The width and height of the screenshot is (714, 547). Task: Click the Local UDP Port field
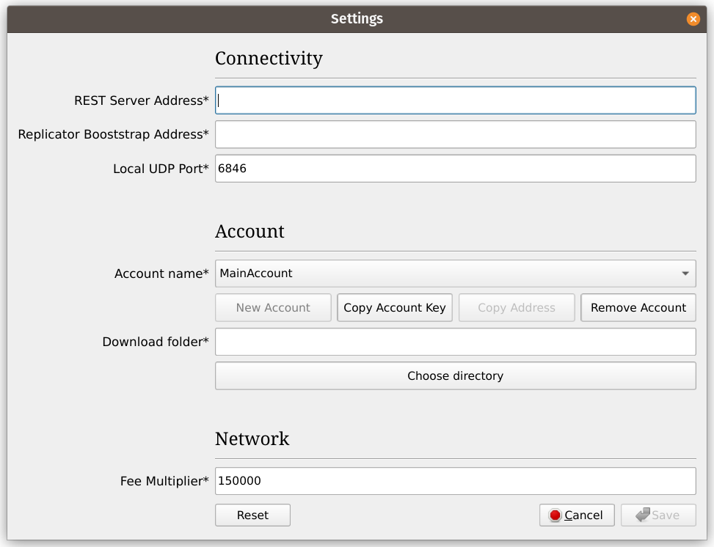[456, 169]
